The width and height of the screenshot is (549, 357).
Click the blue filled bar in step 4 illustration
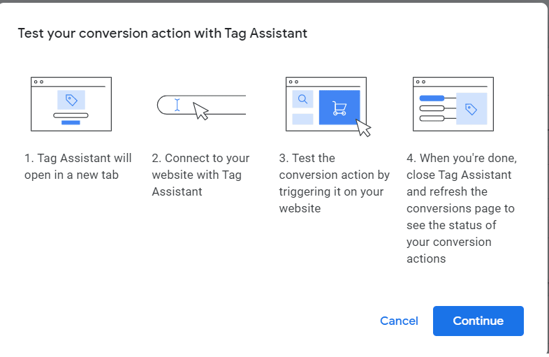coord(432,98)
